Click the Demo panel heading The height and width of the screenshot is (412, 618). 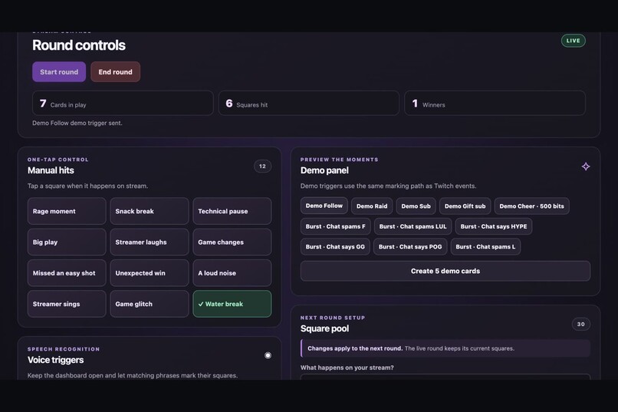point(324,170)
